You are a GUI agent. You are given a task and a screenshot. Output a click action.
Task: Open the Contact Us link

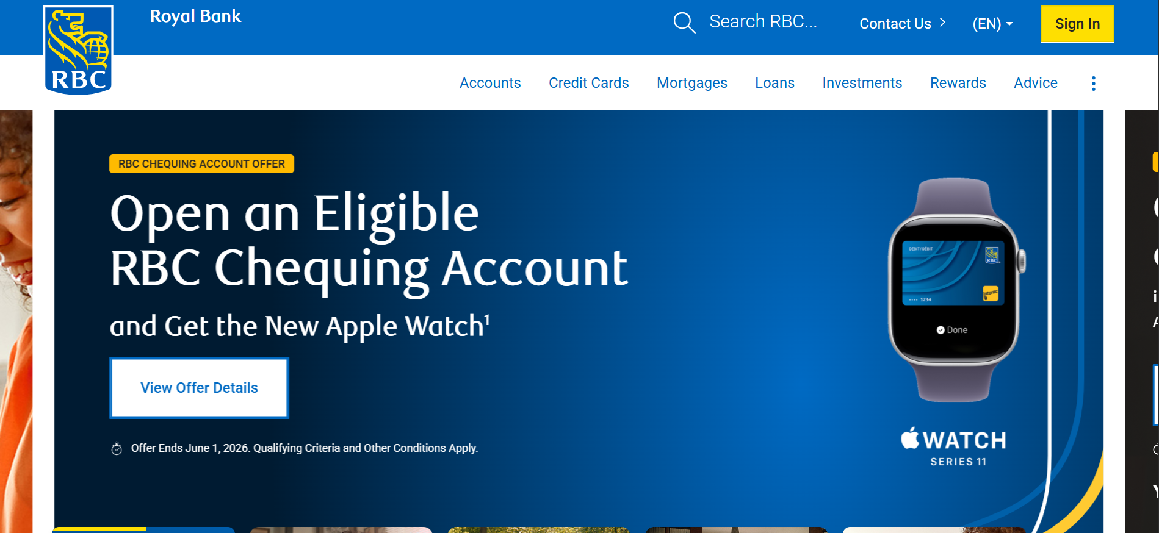coord(895,24)
